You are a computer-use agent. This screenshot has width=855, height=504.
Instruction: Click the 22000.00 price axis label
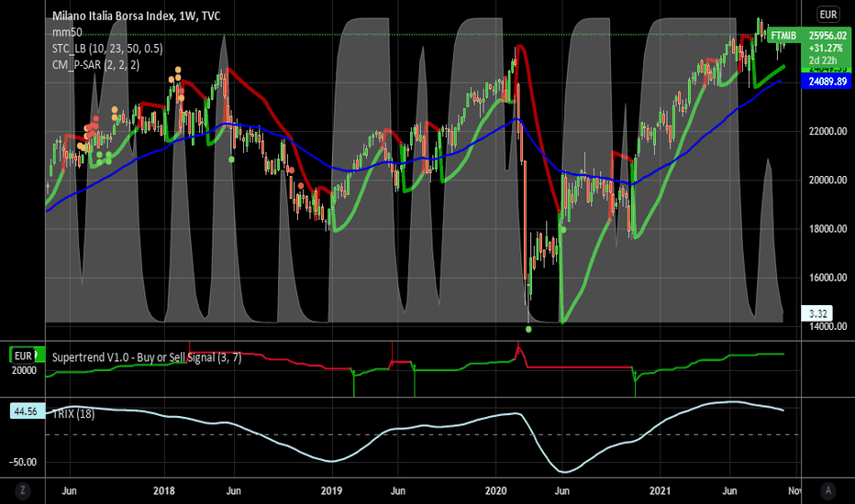(x=827, y=131)
